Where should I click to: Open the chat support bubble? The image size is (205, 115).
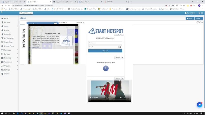click(x=199, y=105)
